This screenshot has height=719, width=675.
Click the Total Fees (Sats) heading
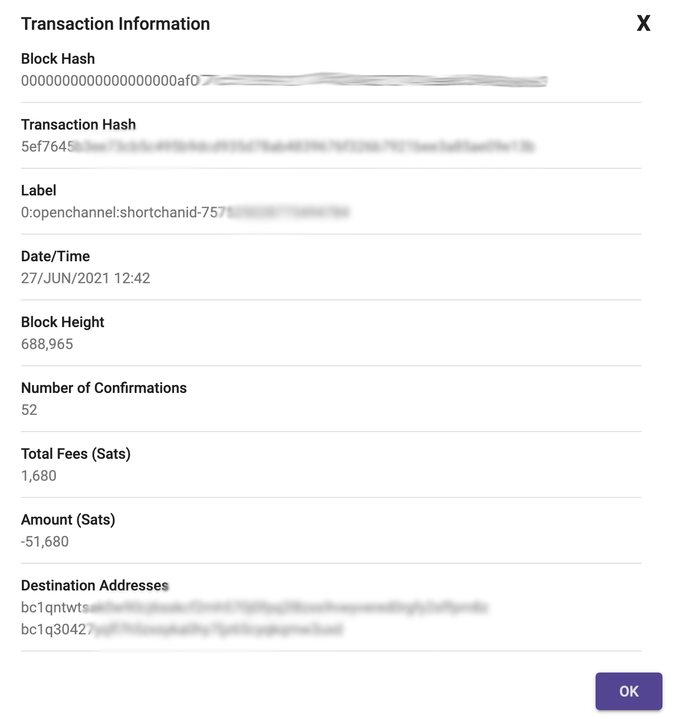pyautogui.click(x=76, y=454)
